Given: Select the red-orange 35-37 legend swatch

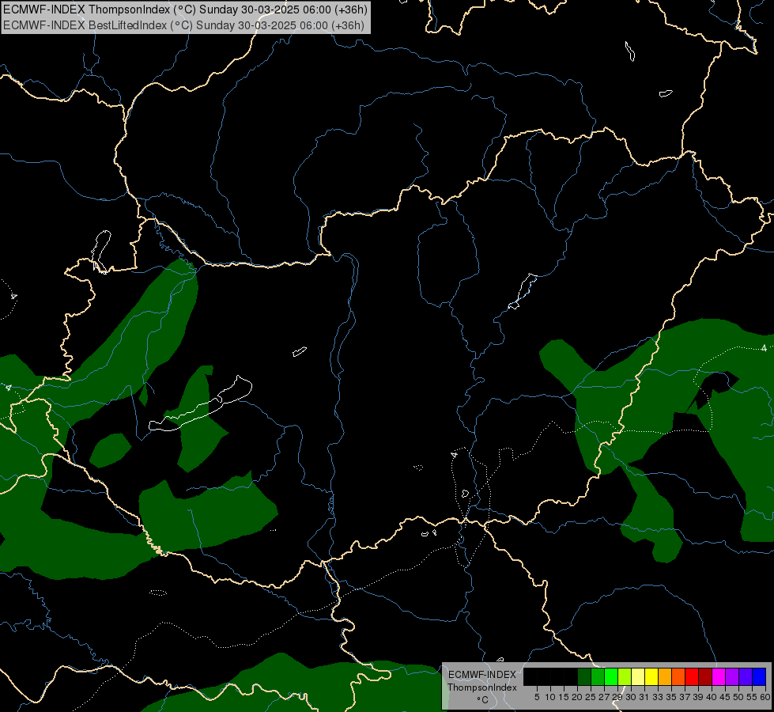Looking at the screenshot, I should click(678, 676).
